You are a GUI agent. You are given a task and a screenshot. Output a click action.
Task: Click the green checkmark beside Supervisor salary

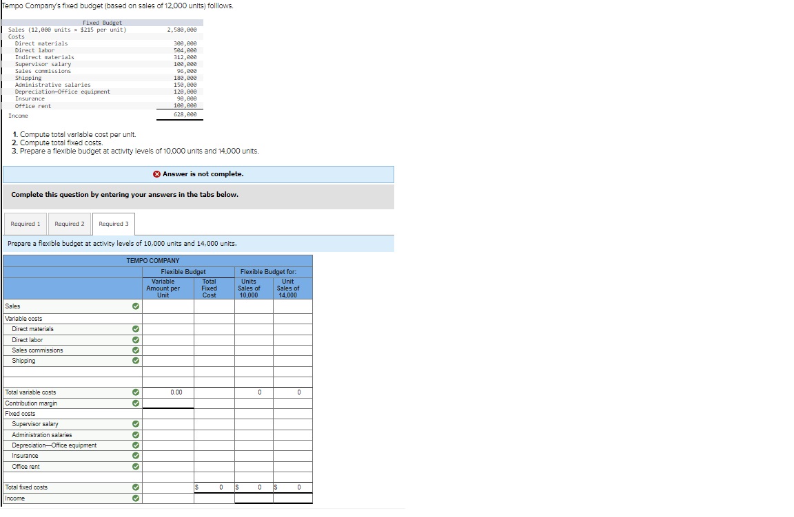[x=136, y=424]
